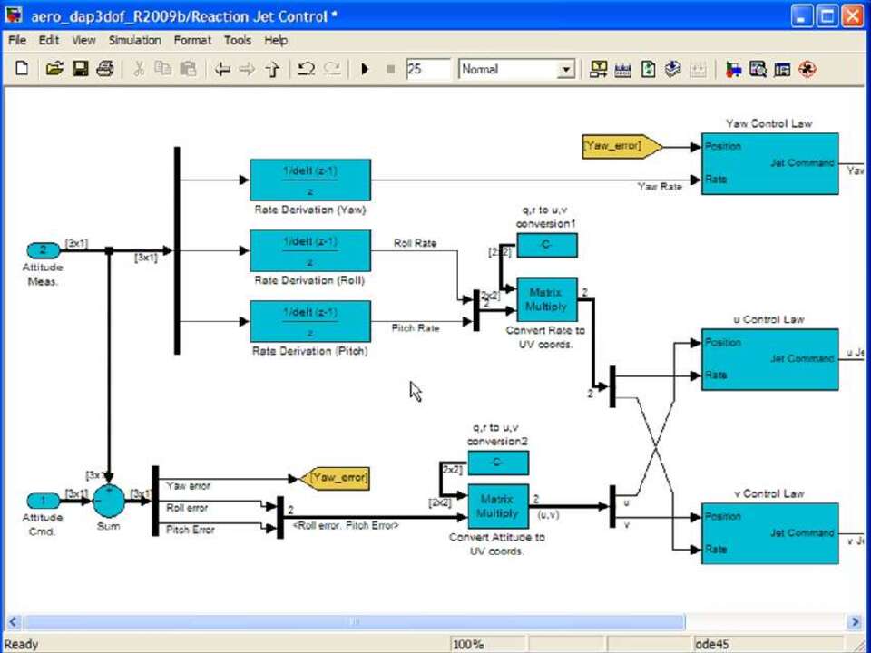
Task: Select the Yaw Control Law block
Action: click(x=769, y=163)
